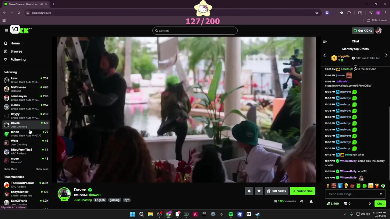Click the Gift Subs button
This screenshot has height=219, width=390.
tap(276, 191)
